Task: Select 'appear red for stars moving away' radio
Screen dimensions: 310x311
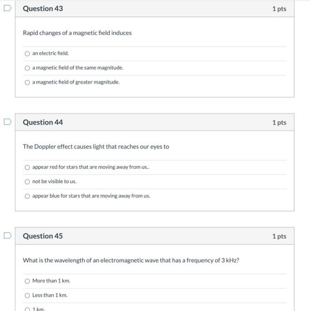Action: coord(27,168)
